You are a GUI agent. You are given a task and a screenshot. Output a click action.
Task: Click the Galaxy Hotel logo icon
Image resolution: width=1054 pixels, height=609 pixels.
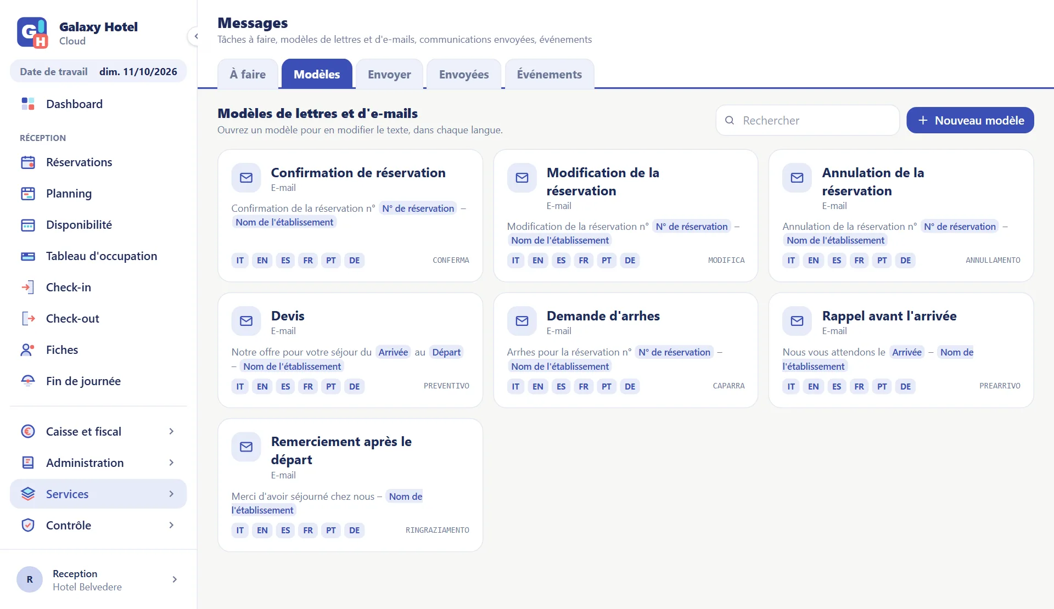[32, 33]
